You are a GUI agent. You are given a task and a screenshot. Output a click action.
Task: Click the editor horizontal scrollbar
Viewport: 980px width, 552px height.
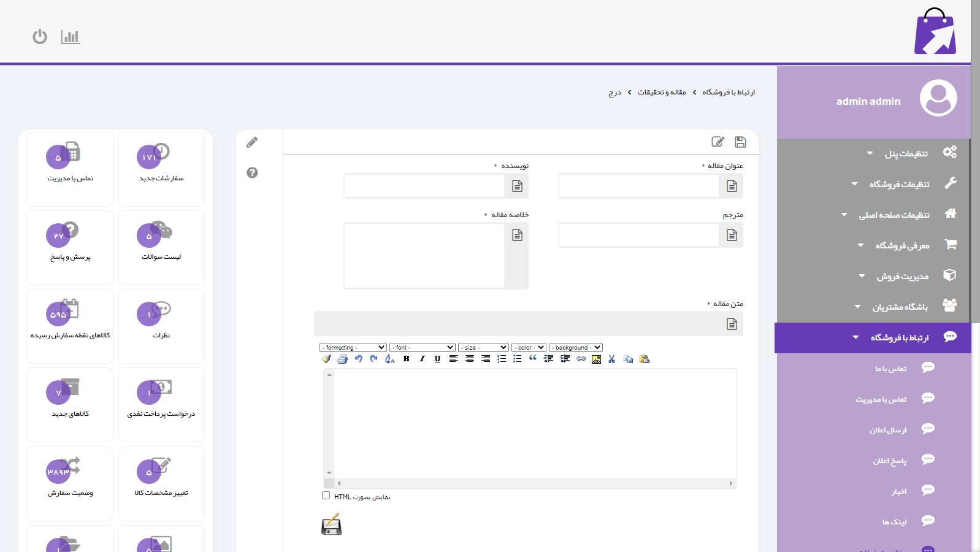point(535,483)
